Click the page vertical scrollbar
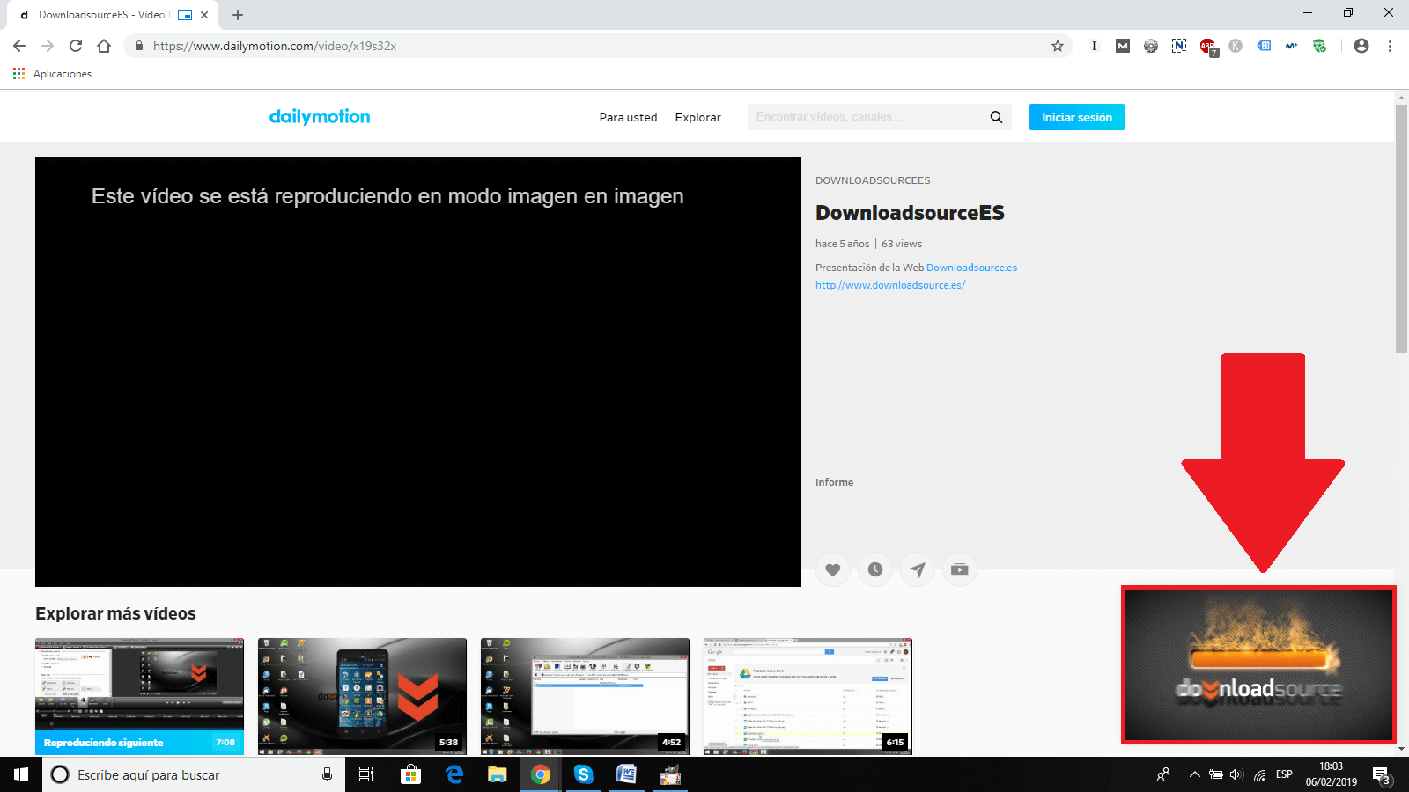Image resolution: width=1409 pixels, height=792 pixels. click(1401, 229)
